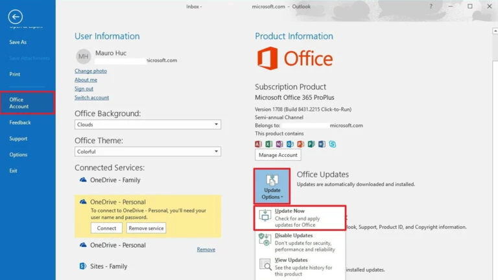Click the Change photo link

coord(91,71)
